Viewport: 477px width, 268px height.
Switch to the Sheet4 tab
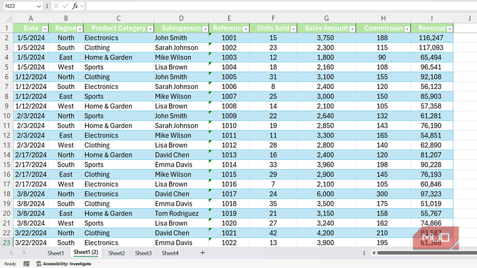170,253
